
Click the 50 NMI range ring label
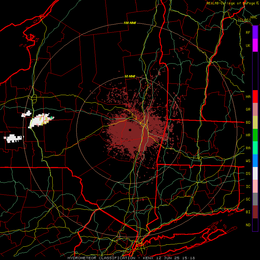click(130, 76)
